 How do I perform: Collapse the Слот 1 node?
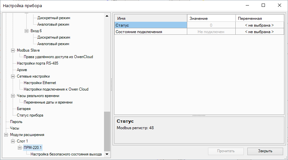click(x=13, y=141)
